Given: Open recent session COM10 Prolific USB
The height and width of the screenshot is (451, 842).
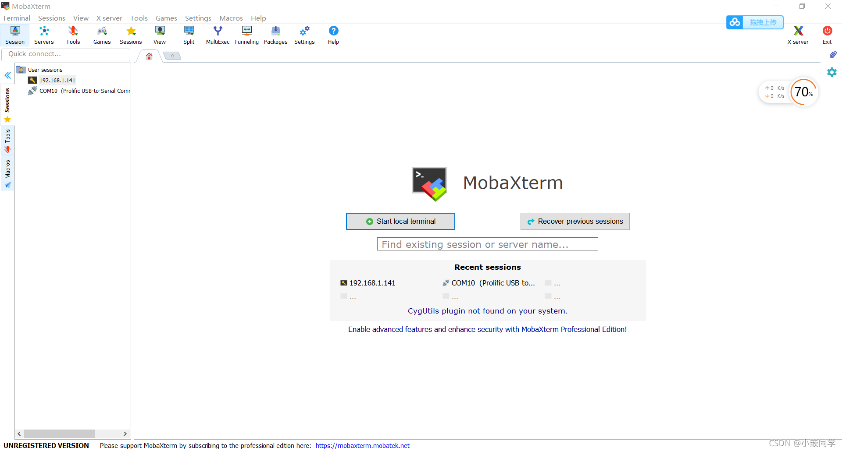Looking at the screenshot, I should [x=489, y=283].
